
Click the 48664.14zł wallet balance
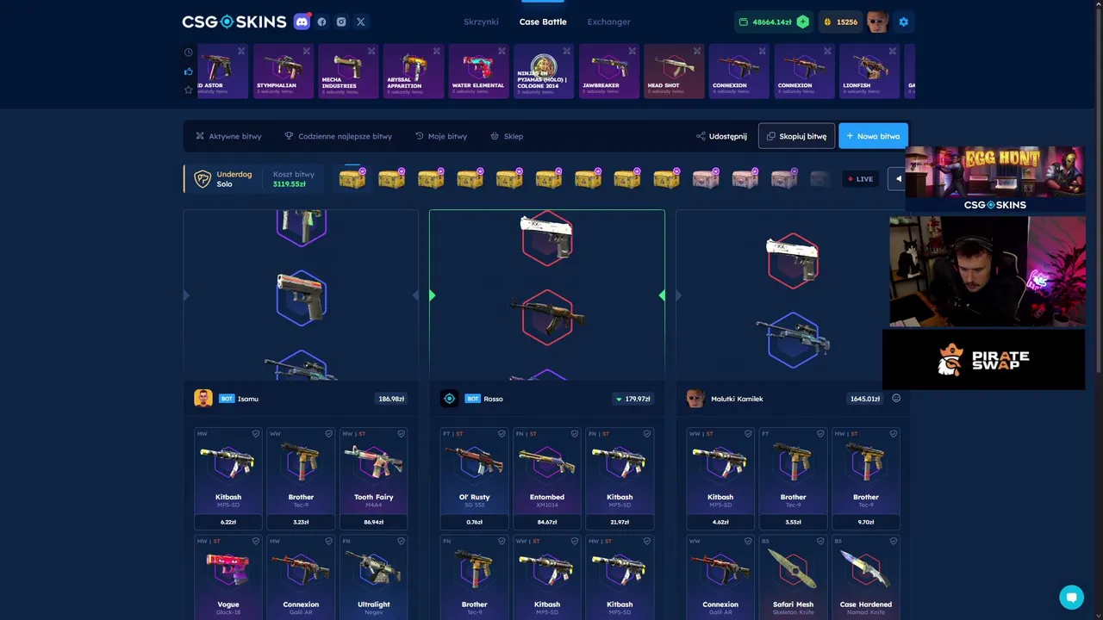tap(772, 22)
